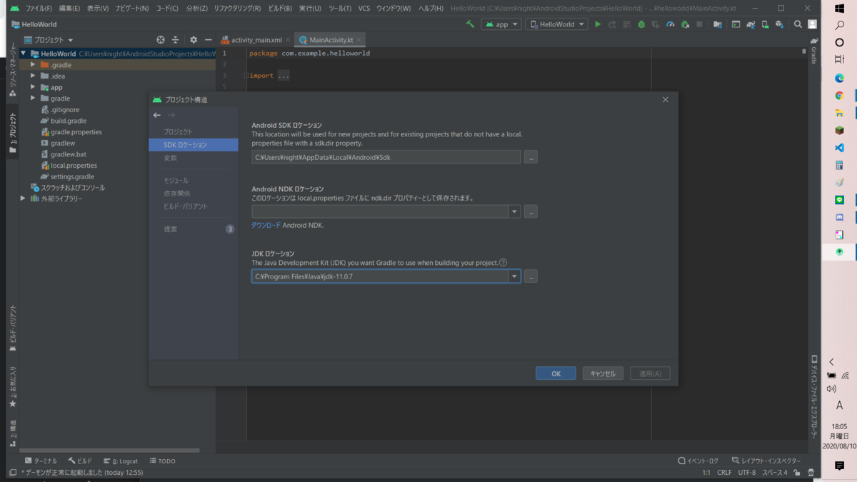Image resolution: width=857 pixels, height=482 pixels.
Task: Open the HelloWorld device dropdown
Action: 557,24
